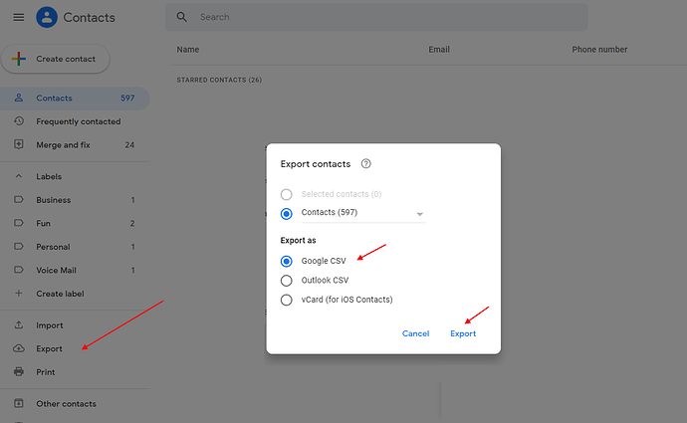The image size is (687, 423).
Task: Choose Outlook CSV export format
Action: point(286,281)
